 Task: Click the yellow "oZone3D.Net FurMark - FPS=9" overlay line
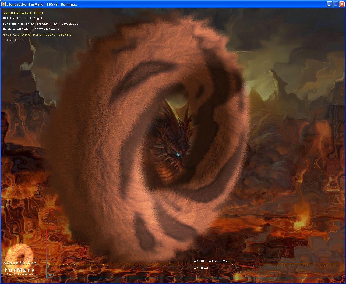pyautogui.click(x=23, y=13)
